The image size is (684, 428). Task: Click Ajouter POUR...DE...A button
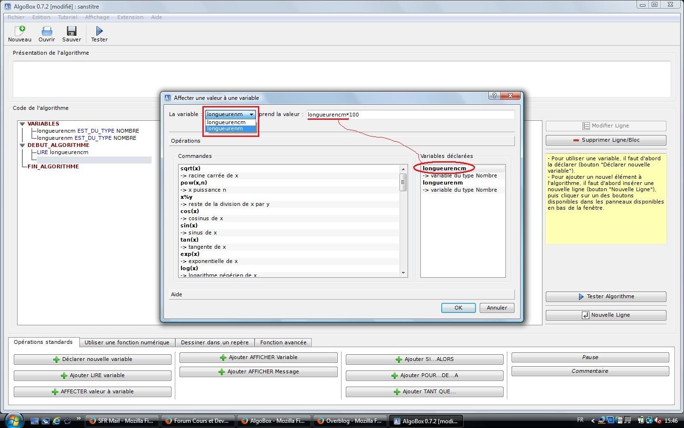(425, 376)
